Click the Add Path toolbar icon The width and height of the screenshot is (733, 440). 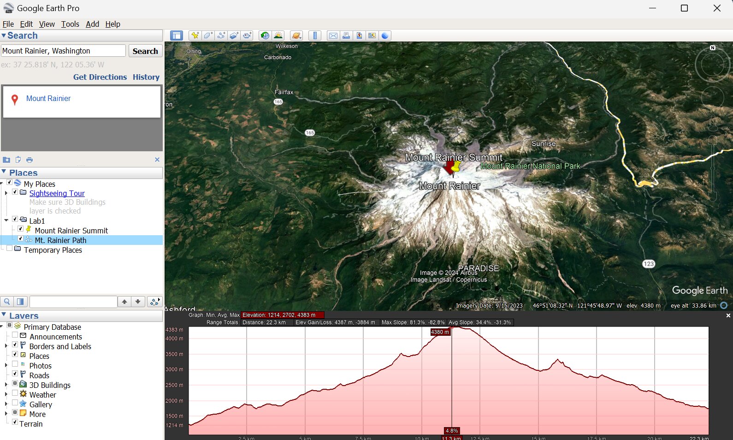click(x=221, y=36)
